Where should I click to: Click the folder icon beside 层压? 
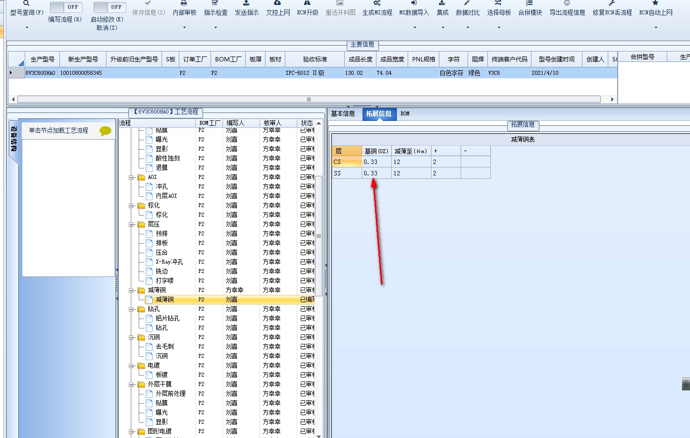[141, 224]
